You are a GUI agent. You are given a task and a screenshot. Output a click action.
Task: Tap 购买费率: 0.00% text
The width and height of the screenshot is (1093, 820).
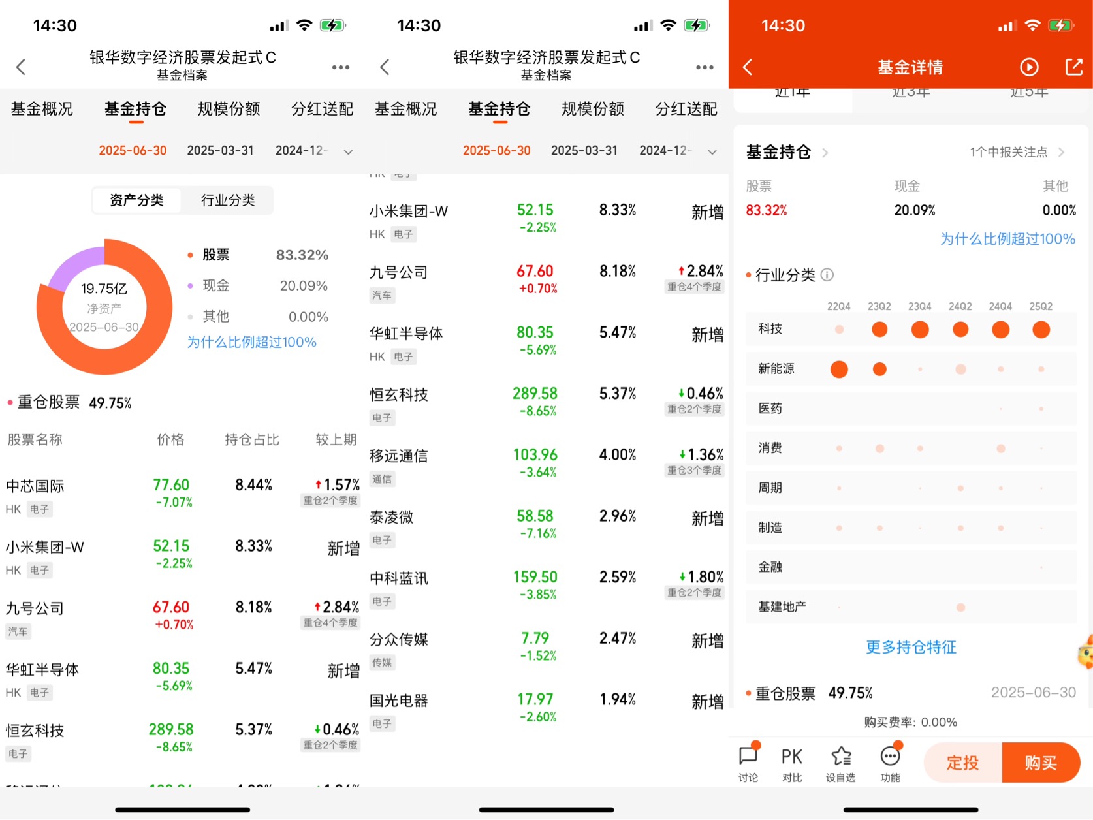[911, 722]
